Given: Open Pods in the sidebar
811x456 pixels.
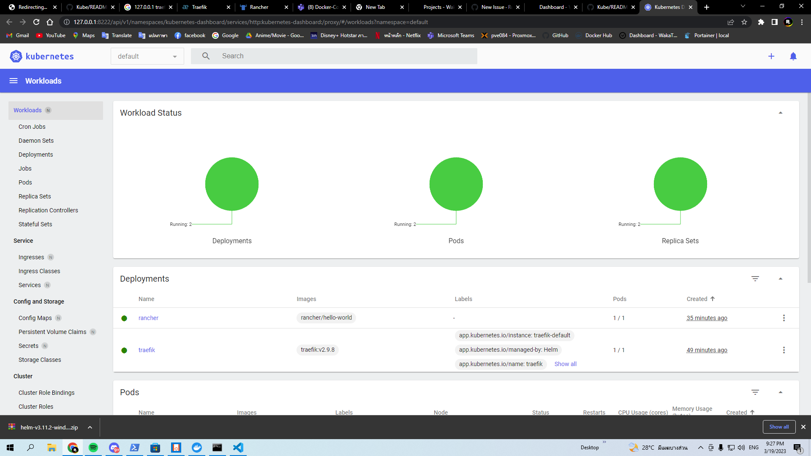Looking at the screenshot, I should 25,182.
